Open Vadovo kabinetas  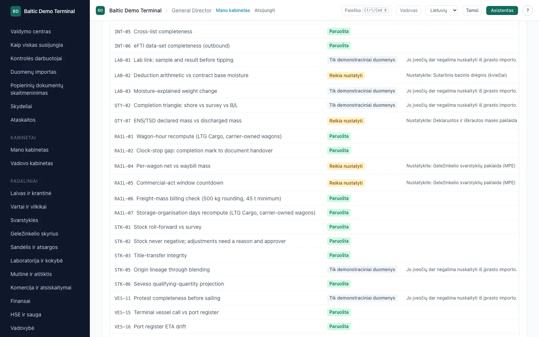pyautogui.click(x=32, y=163)
